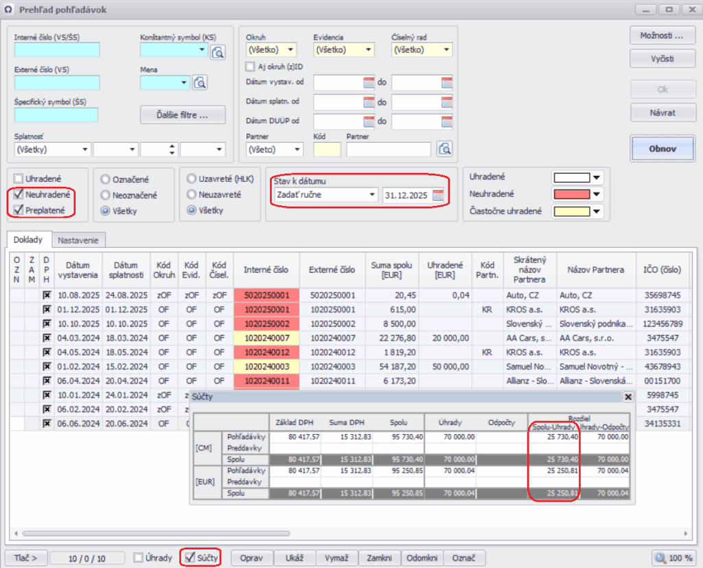The height and width of the screenshot is (568, 703).
Task: Click the search icon next to Konštantný symbol
Action: [x=218, y=52]
